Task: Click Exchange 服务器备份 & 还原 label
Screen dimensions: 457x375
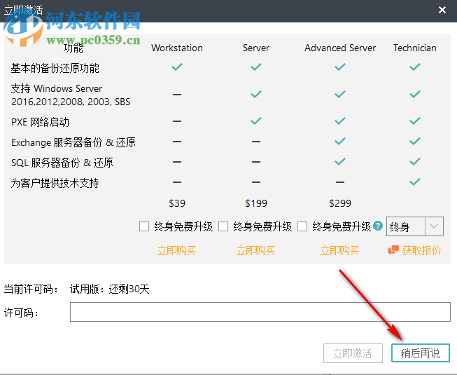Action: pyautogui.click(x=73, y=142)
